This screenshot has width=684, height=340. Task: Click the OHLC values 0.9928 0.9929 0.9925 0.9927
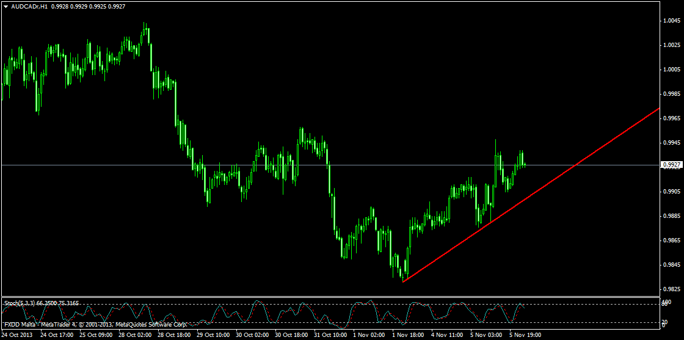[89, 7]
